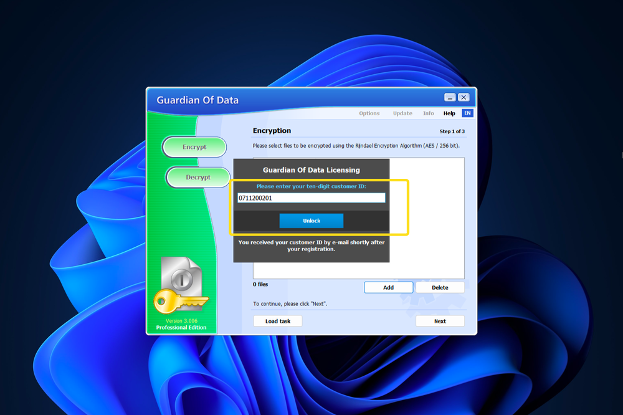Select the Encrypt mode button
Image resolution: width=623 pixels, height=415 pixels.
coord(194,147)
